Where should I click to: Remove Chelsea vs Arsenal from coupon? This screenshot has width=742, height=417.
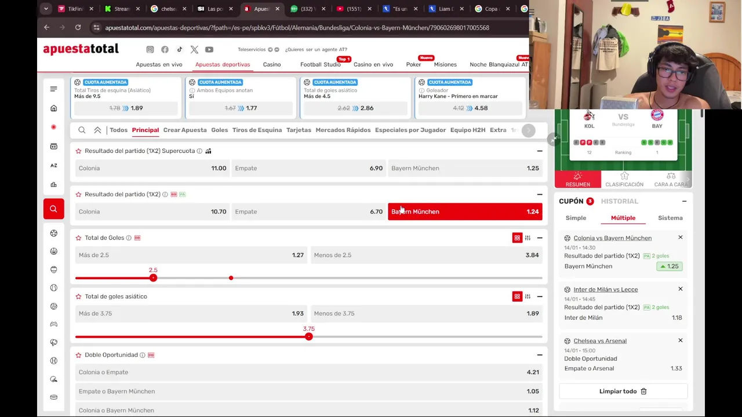coord(681,340)
